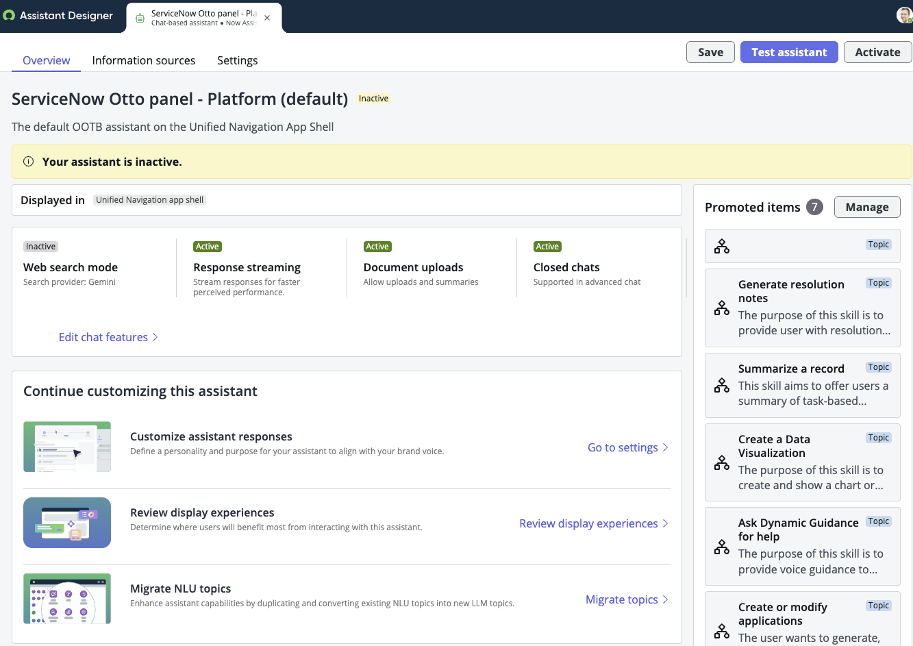
Task: Open the Generate resolution notes promoted item
Action: pos(803,308)
